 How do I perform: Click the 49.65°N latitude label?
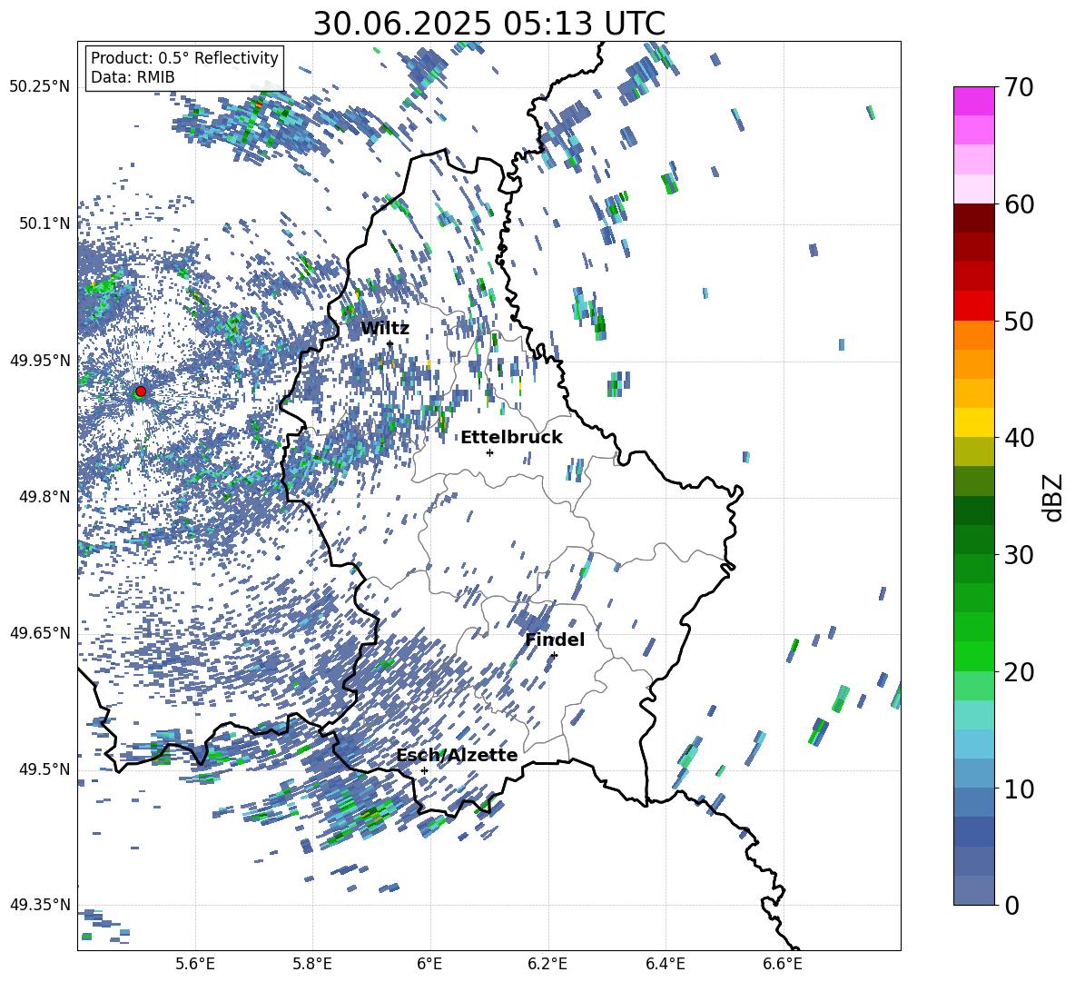(40, 632)
